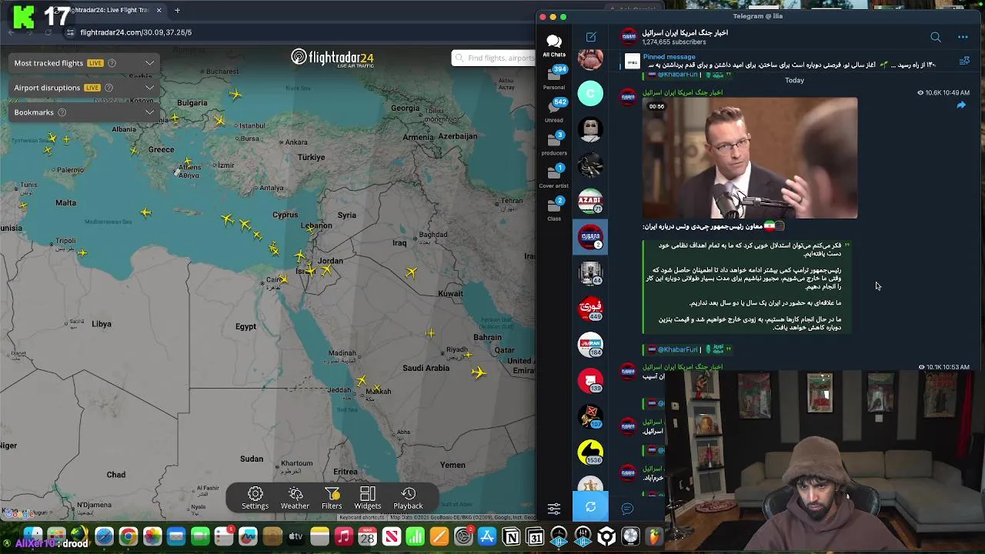
Task: Show info for Airport disruptions
Action: click(109, 88)
